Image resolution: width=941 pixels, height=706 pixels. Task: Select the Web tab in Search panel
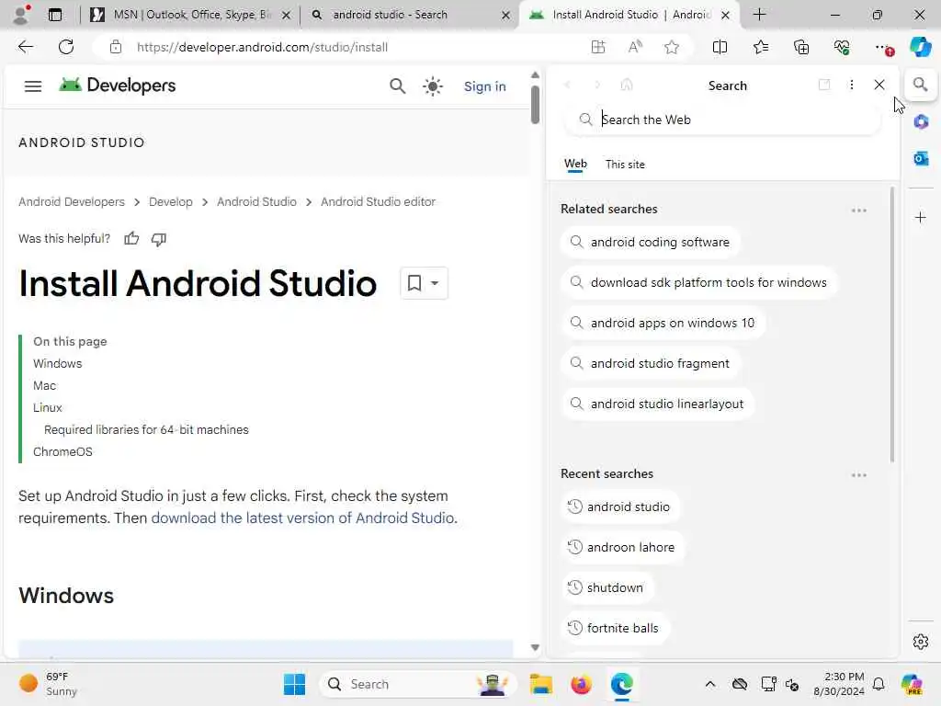pyautogui.click(x=575, y=164)
